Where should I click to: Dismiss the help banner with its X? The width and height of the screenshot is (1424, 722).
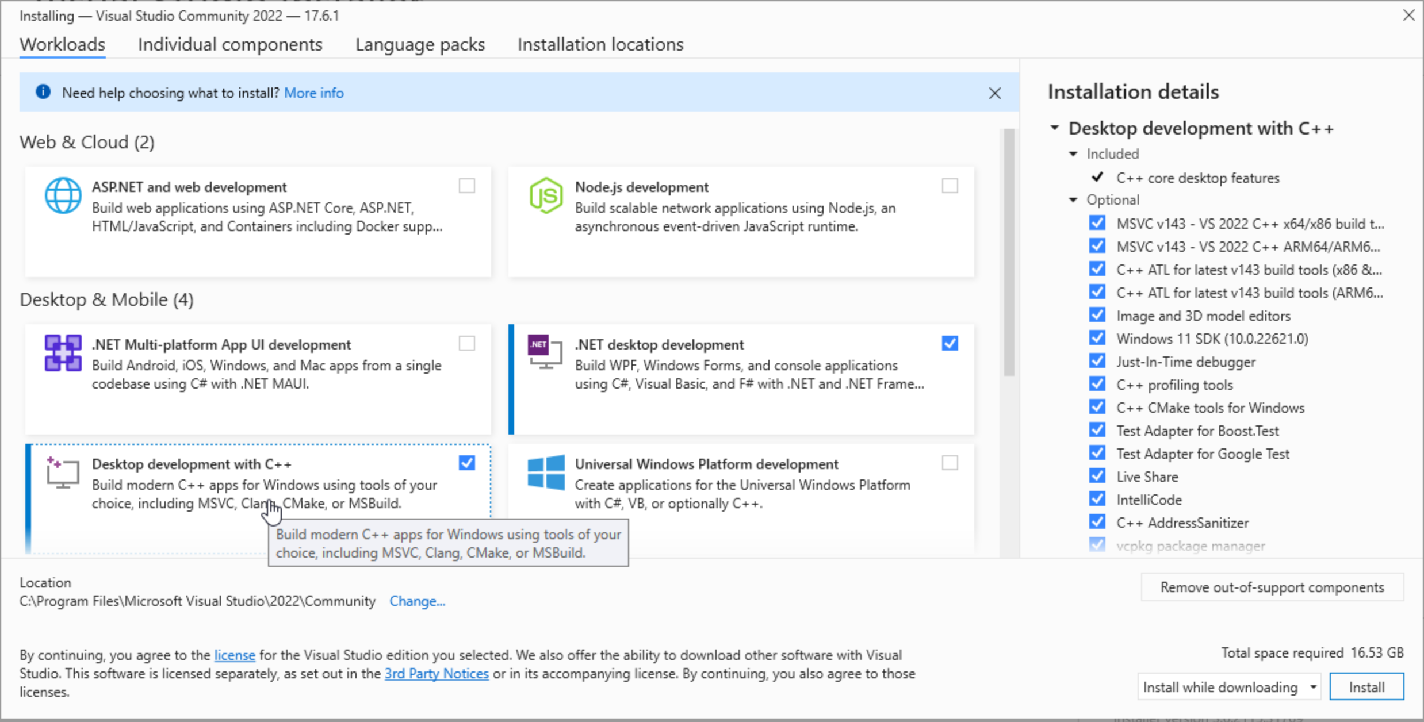coord(994,93)
